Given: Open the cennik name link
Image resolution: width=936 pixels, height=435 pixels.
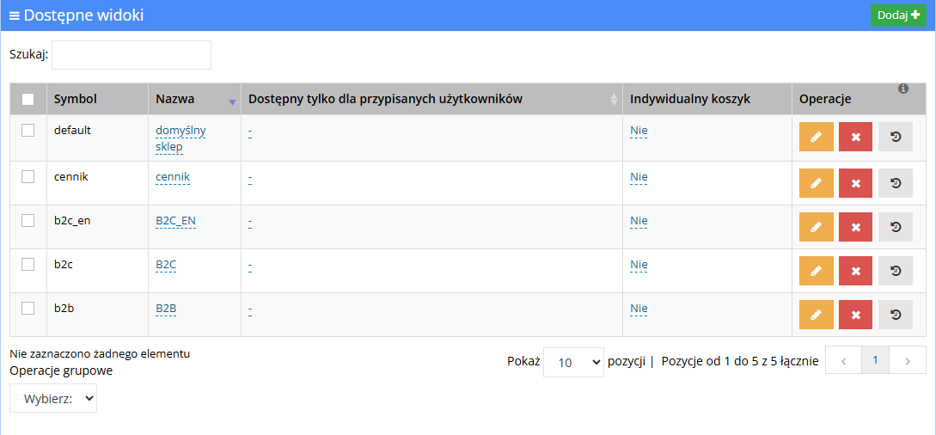Looking at the screenshot, I should 173,177.
